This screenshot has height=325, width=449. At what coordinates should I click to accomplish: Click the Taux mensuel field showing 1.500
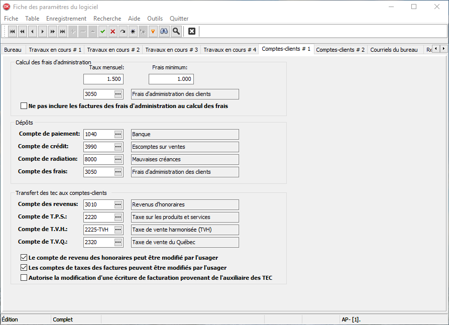click(x=103, y=79)
